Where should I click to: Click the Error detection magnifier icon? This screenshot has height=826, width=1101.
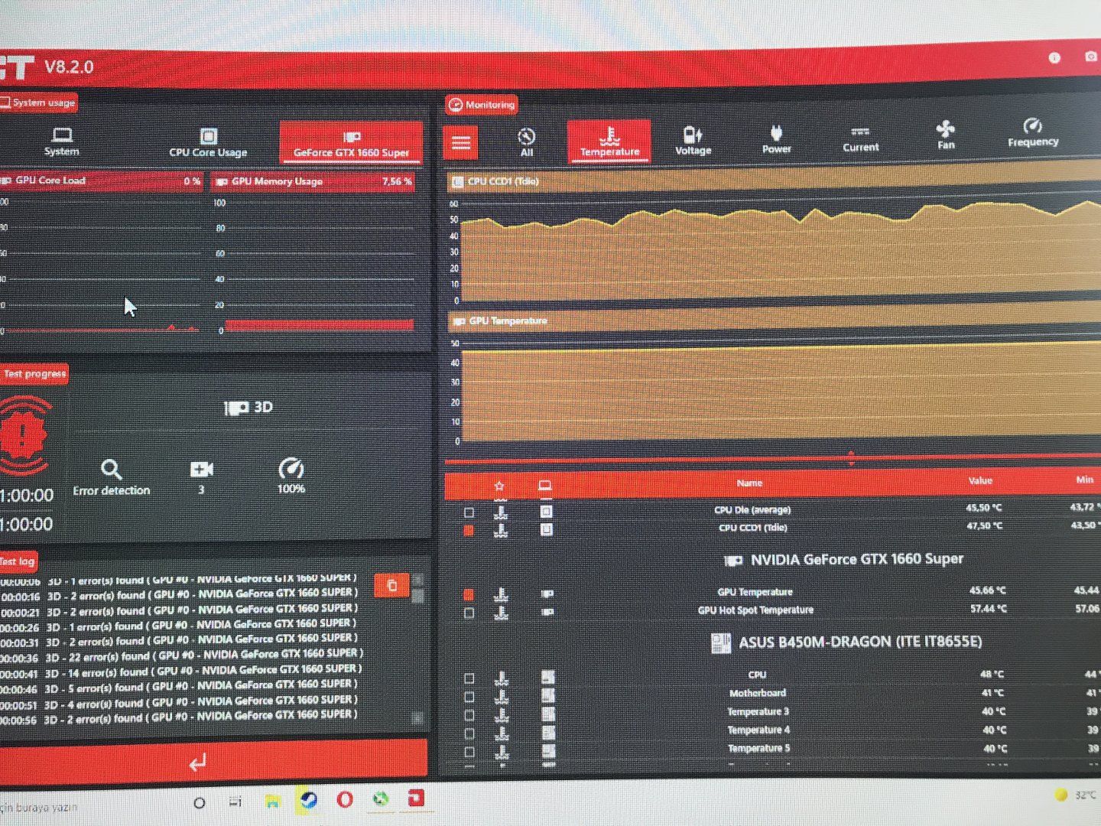click(x=112, y=469)
